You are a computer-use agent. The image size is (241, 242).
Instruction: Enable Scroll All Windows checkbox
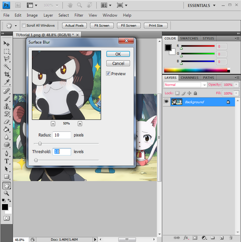[24, 25]
